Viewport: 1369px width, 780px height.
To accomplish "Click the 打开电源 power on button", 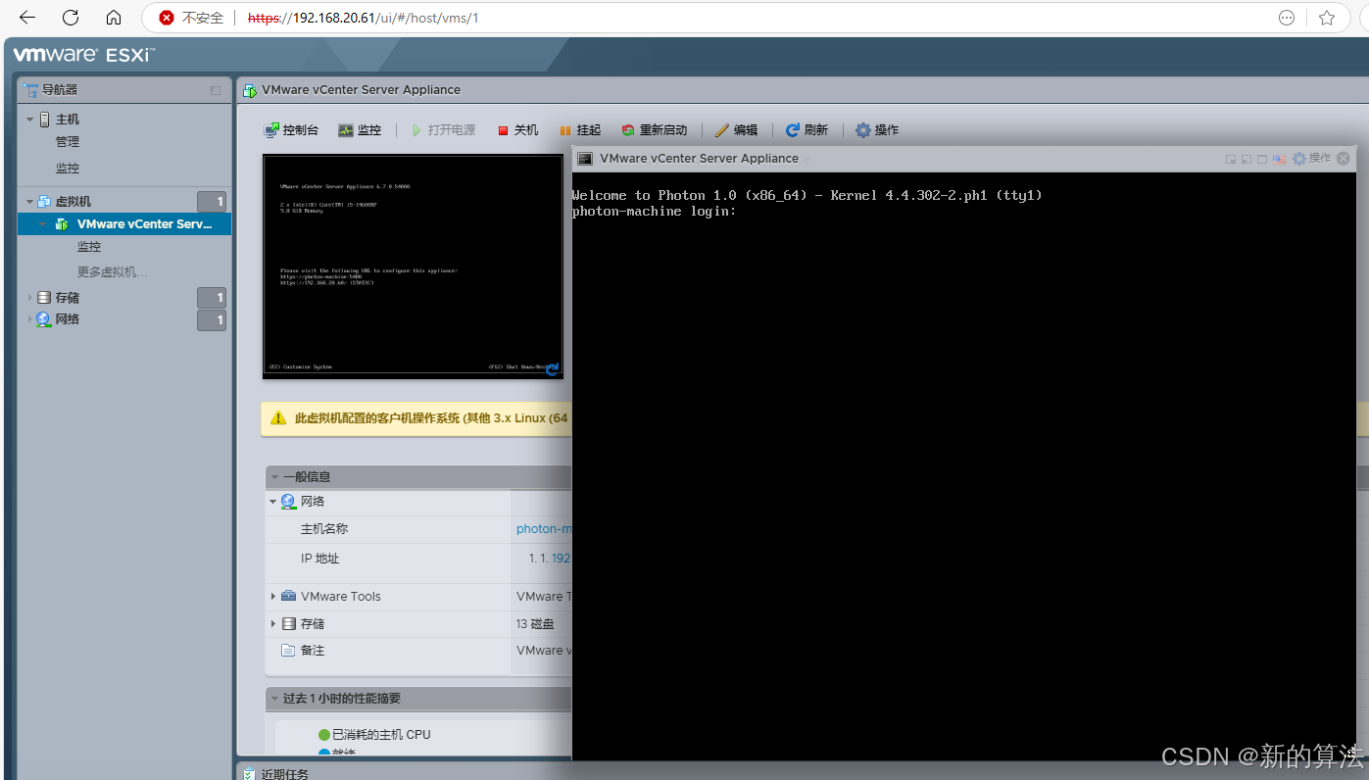I will pyautogui.click(x=443, y=130).
